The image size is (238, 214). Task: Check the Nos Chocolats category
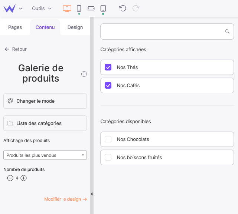[x=108, y=139]
